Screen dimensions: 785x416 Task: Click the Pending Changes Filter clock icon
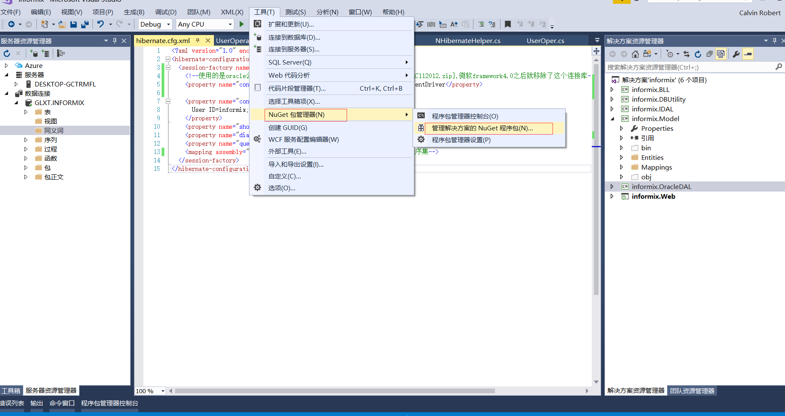coord(670,54)
